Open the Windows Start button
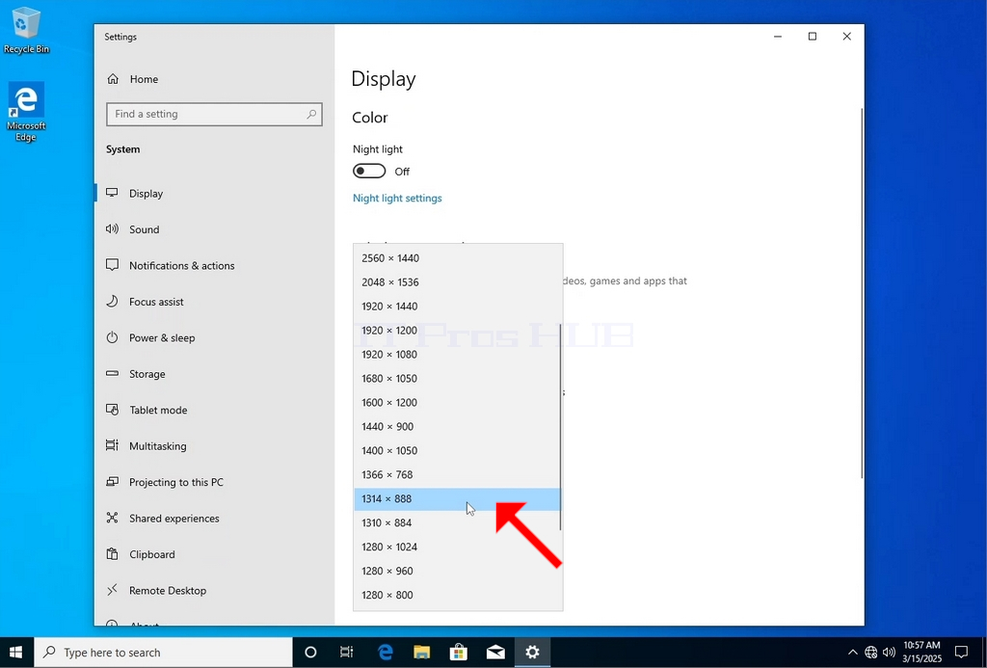This screenshot has width=987, height=668. pyautogui.click(x=16, y=653)
